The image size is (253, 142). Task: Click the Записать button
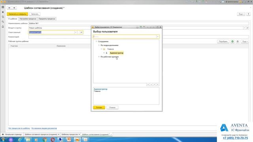tap(35, 14)
